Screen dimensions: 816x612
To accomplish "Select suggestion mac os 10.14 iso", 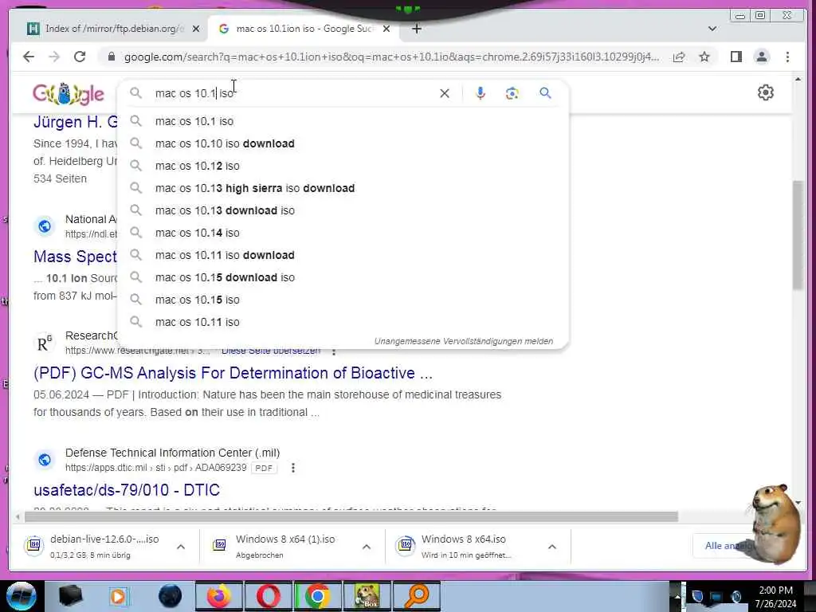I will pos(343,233).
